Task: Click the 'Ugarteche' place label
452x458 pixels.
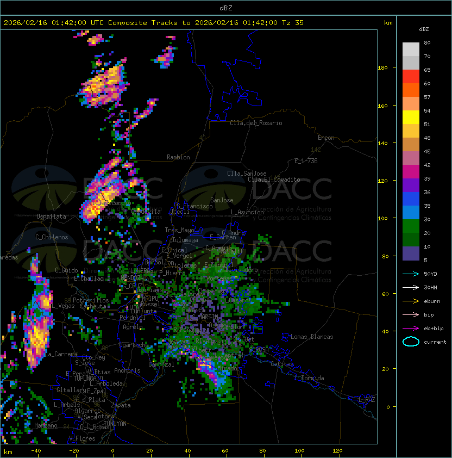Action: coord(134,345)
